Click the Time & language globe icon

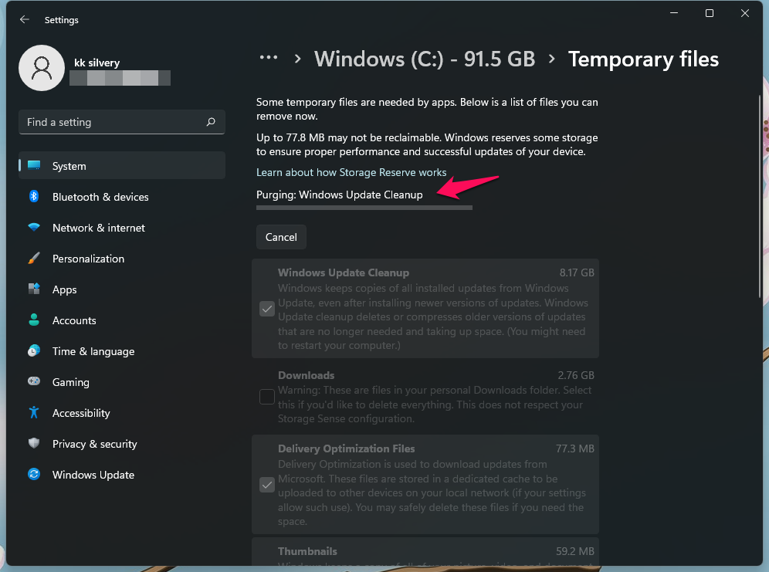(x=34, y=351)
